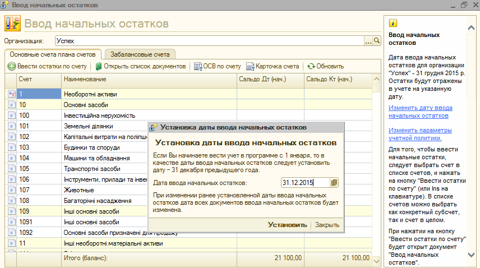Click 'Закрыть' button in dialog
The image size is (480, 268).
327,225
